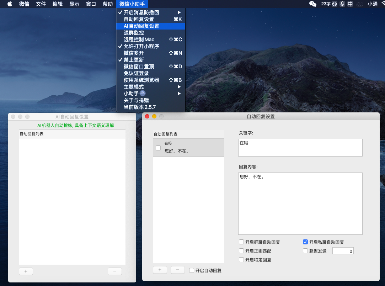385x286 pixels.
Task: Select 微信窗口置顶 menu item
Action: coord(150,67)
